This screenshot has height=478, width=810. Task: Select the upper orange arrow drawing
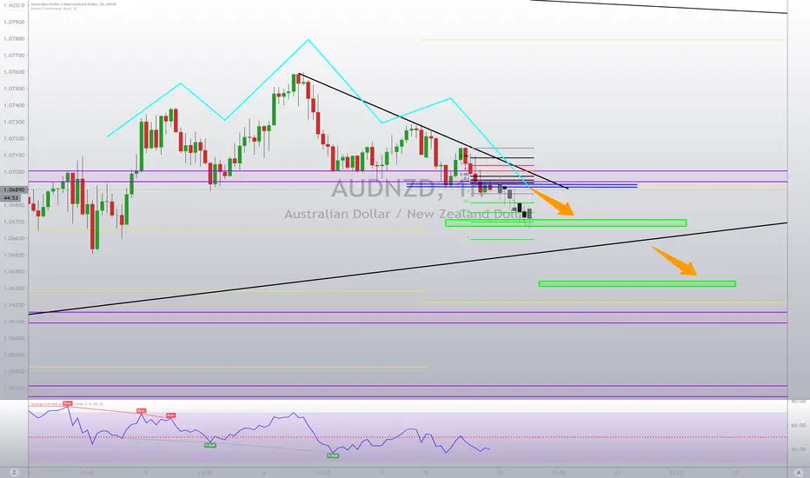click(x=552, y=202)
